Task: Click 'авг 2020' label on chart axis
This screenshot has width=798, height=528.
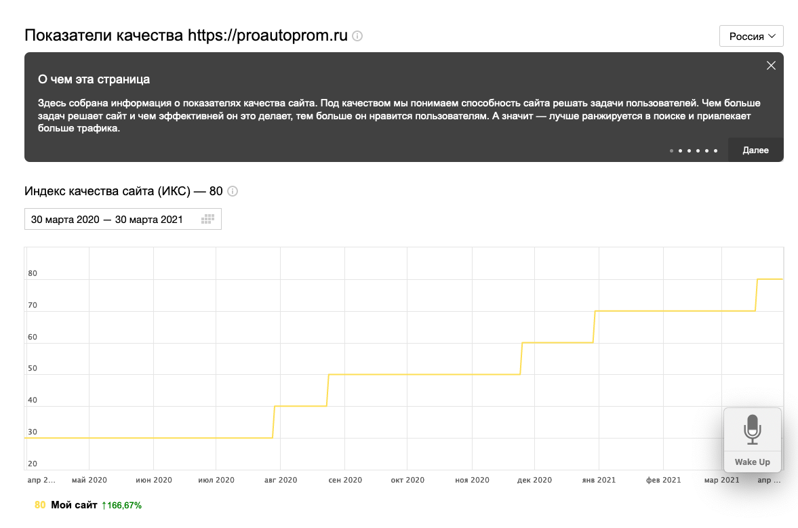Action: click(x=280, y=480)
